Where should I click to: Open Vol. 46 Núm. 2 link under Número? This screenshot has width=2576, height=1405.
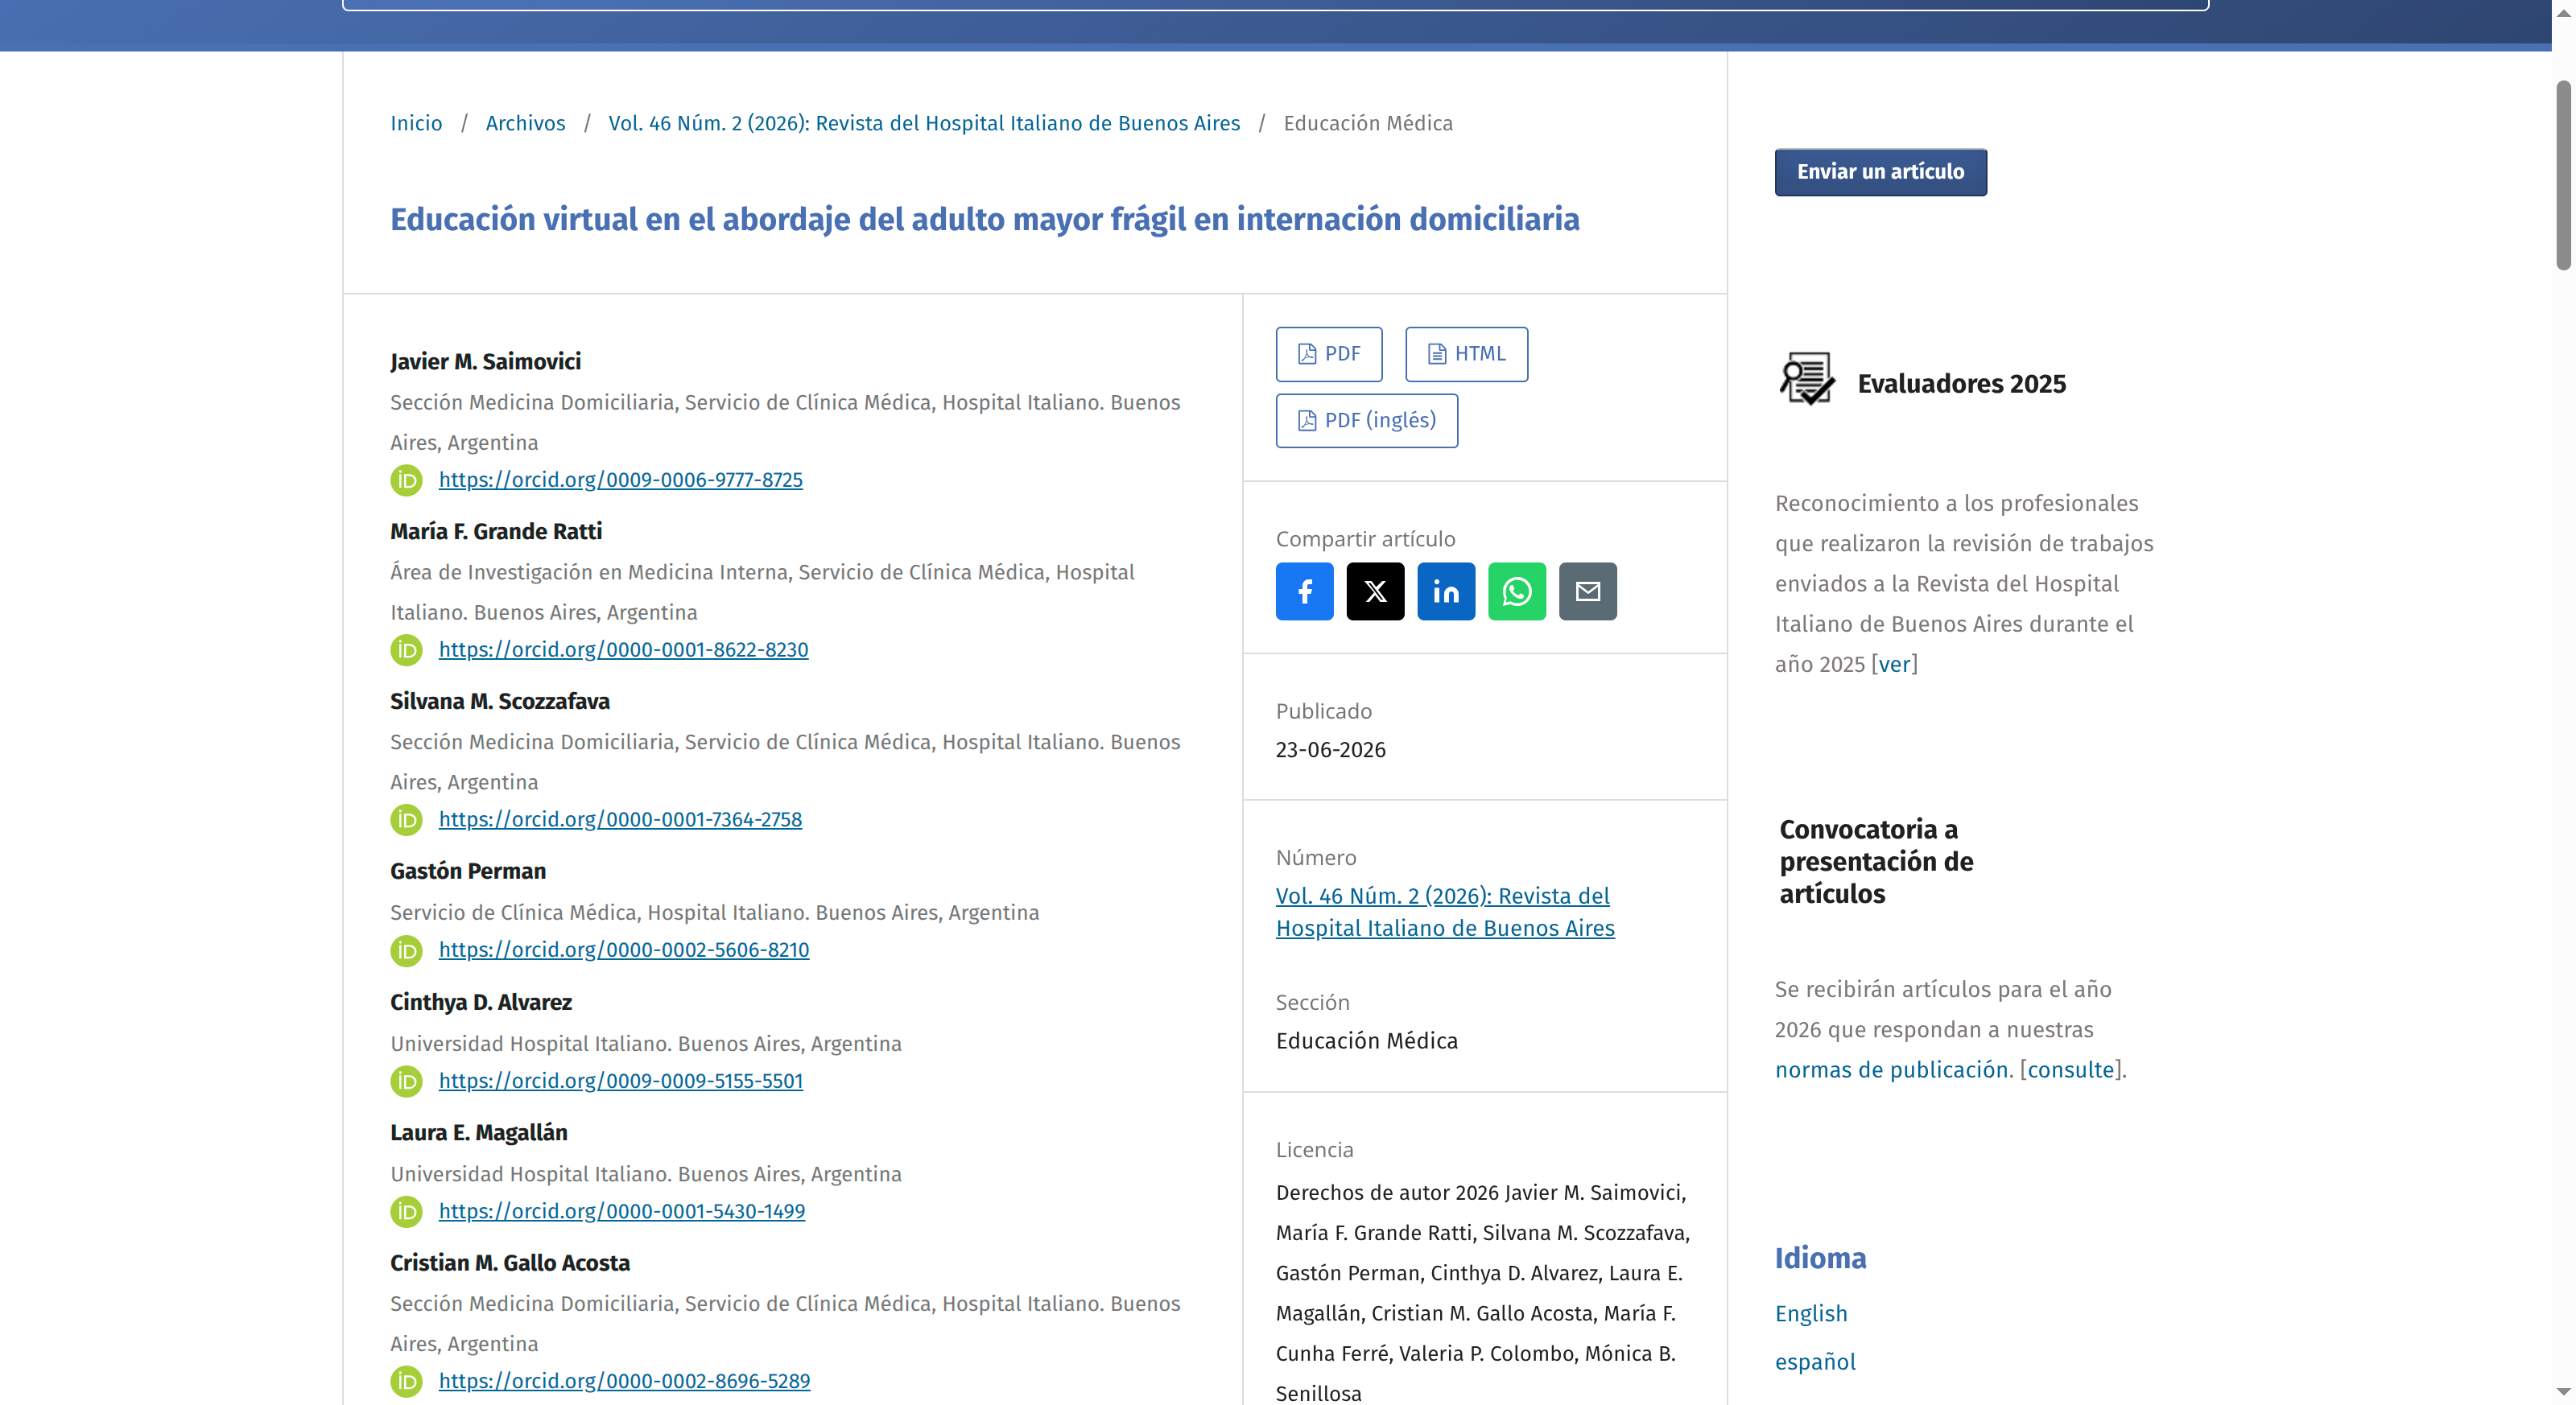tap(1445, 913)
